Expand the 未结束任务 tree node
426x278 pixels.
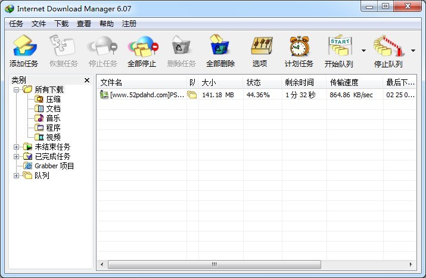coord(17,147)
